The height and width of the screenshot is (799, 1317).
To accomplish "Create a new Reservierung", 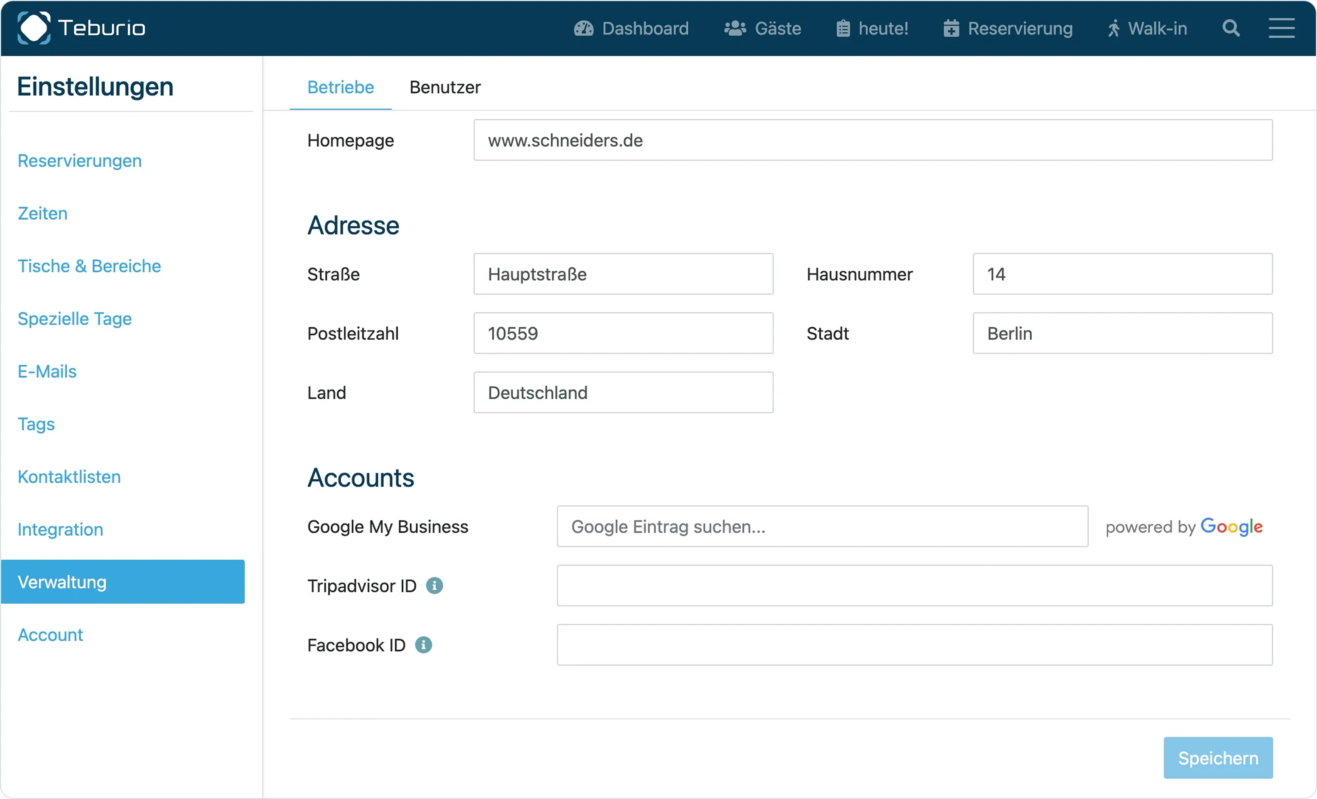I will [1008, 28].
